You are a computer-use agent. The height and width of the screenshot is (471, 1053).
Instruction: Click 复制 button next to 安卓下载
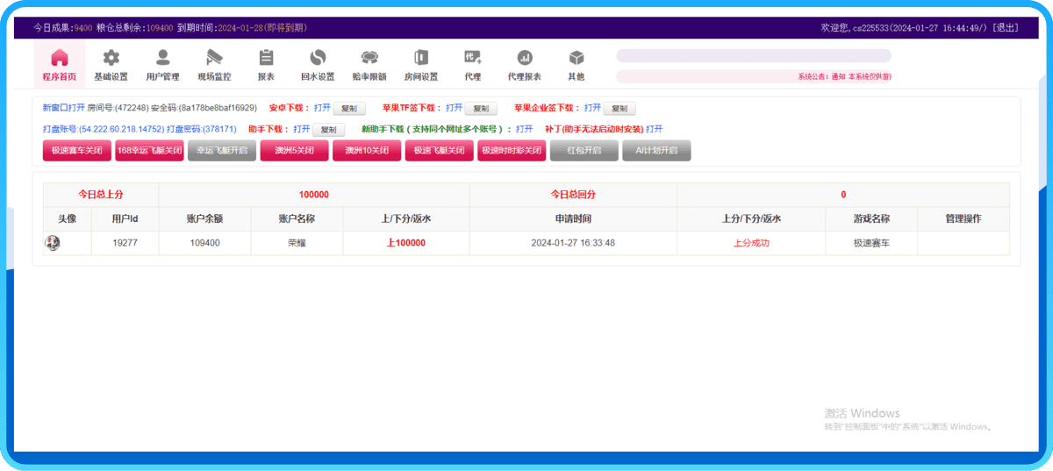pos(349,109)
